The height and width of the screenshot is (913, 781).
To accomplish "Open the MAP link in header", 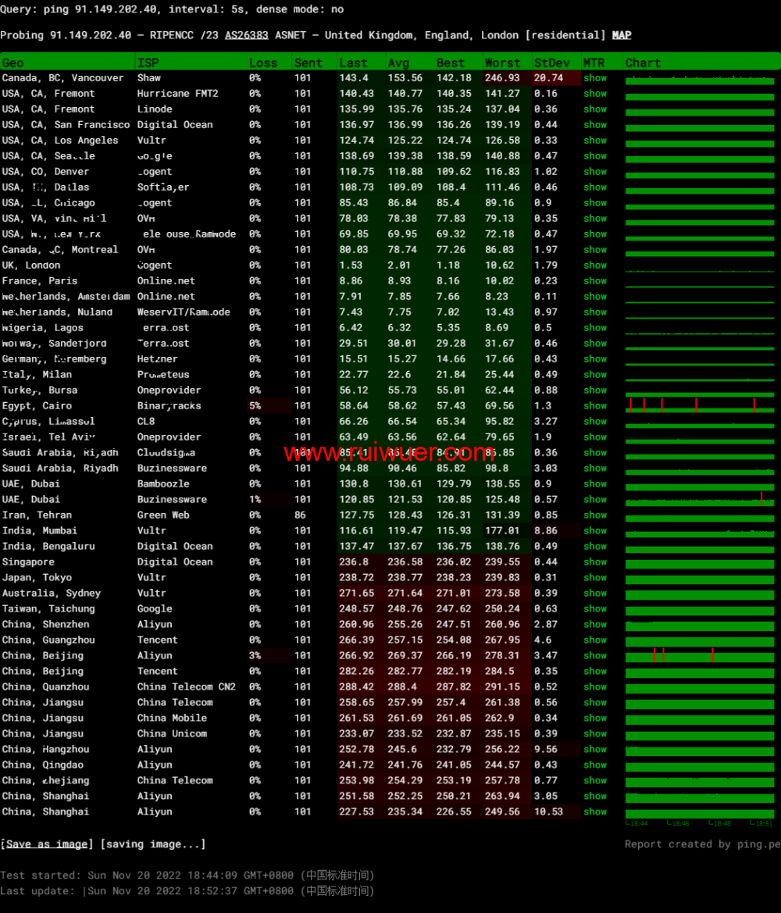I will pos(621,35).
